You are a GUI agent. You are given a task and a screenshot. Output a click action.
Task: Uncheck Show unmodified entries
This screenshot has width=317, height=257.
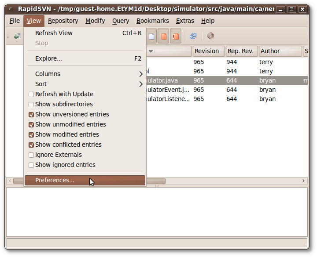pos(31,125)
